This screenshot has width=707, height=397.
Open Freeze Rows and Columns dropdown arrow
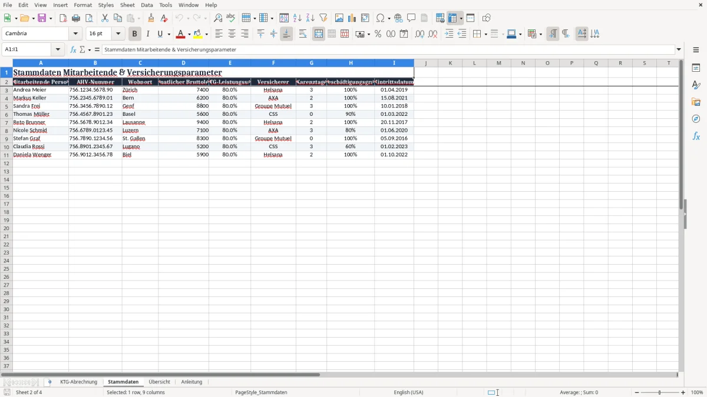[461, 18]
